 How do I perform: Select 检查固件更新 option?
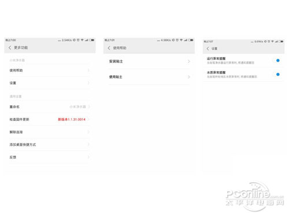[x=50, y=119]
